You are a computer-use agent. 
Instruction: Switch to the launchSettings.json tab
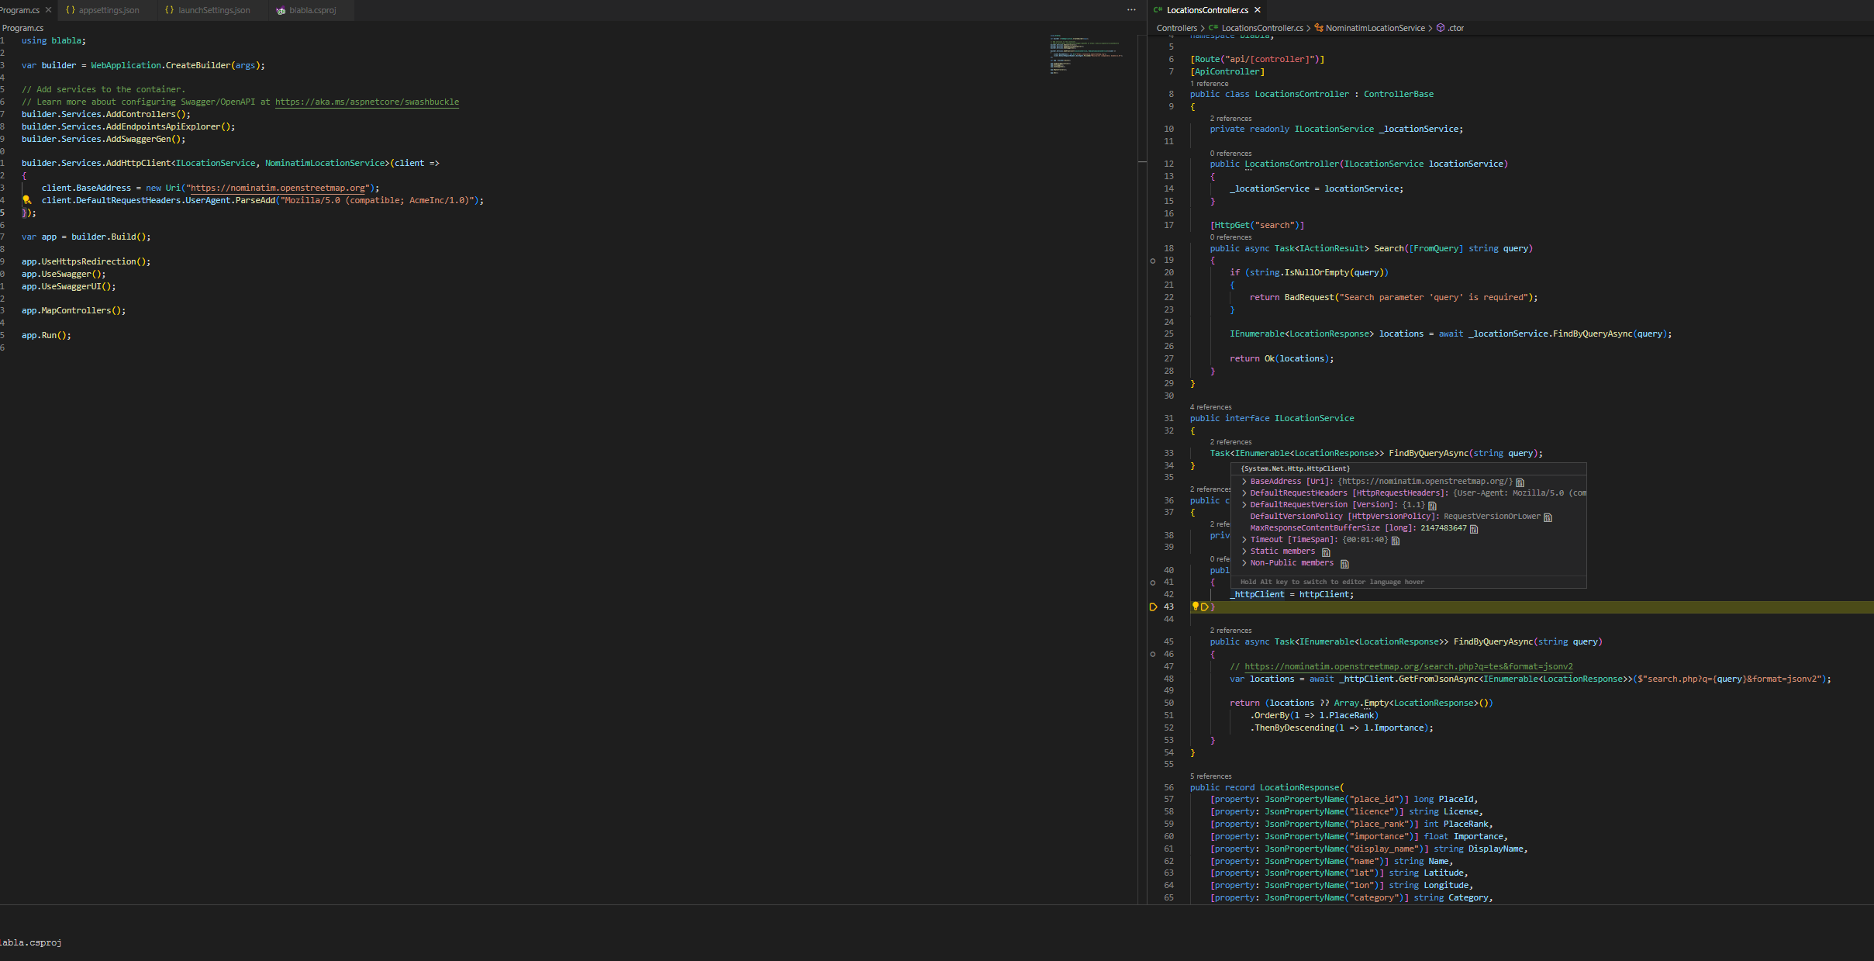pyautogui.click(x=213, y=10)
